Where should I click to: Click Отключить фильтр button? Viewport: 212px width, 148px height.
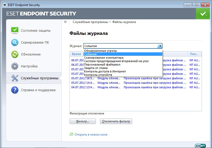tap(116, 121)
